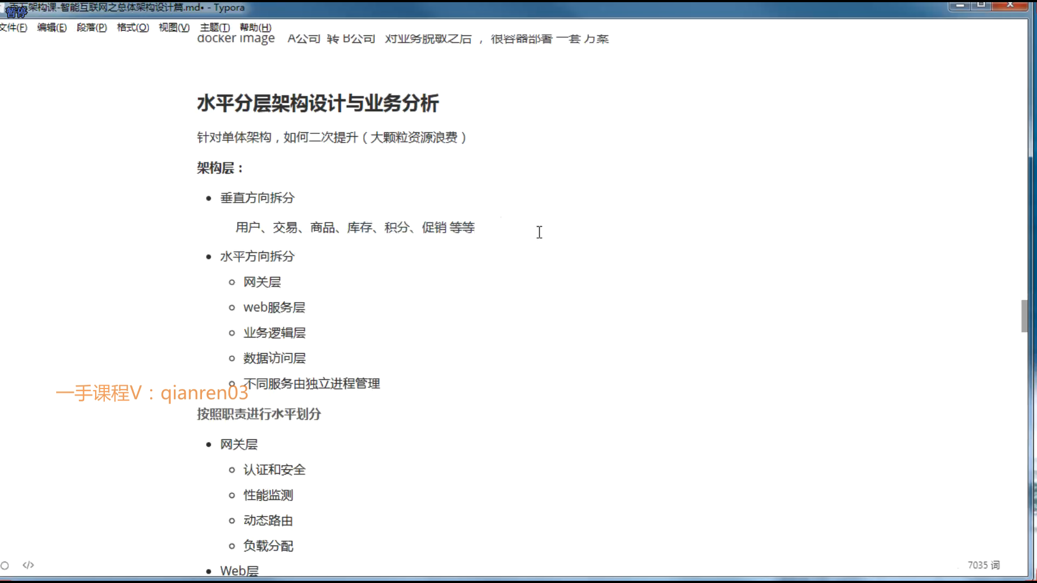The image size is (1037, 583).
Task: Minimize the Typora window
Action: click(961, 5)
